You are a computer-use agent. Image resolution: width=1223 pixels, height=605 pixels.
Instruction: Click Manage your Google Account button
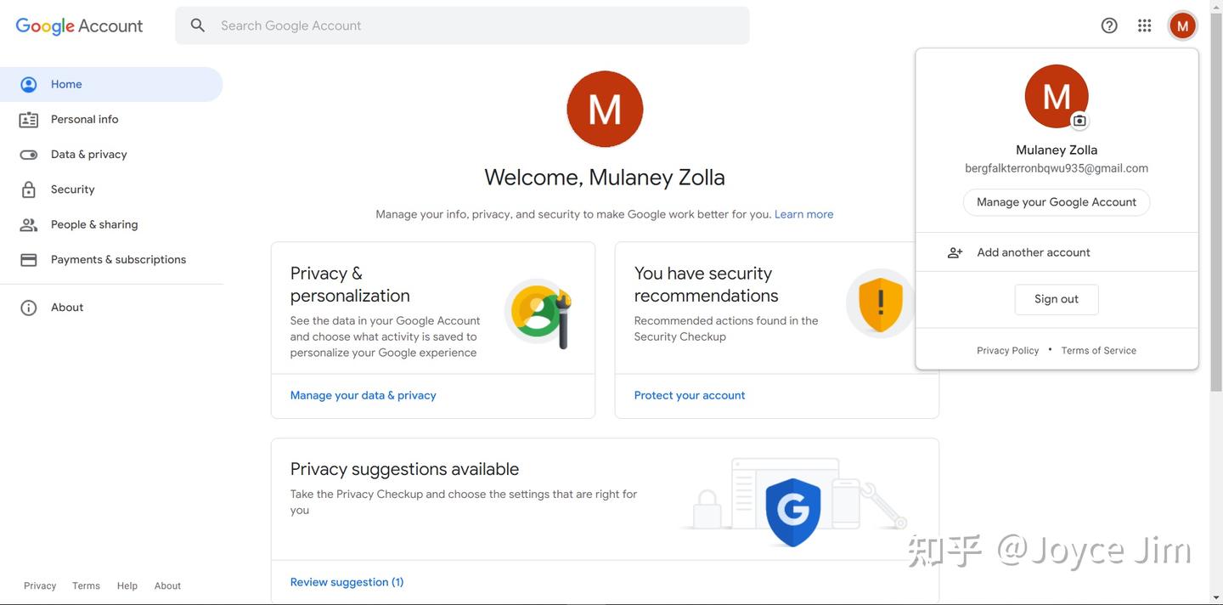pos(1056,202)
